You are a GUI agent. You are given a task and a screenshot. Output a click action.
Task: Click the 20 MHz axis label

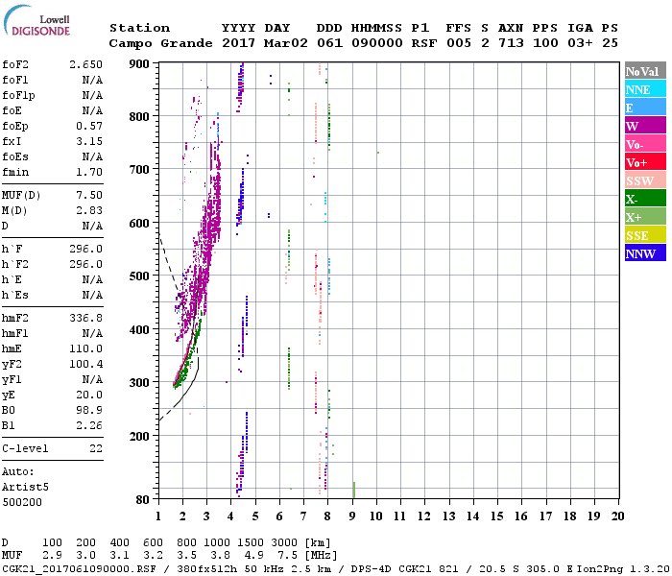[617, 516]
